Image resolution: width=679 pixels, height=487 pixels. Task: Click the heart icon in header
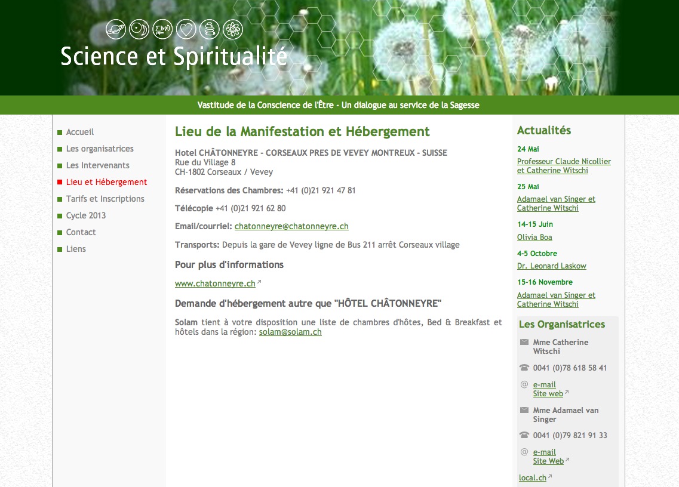click(186, 29)
